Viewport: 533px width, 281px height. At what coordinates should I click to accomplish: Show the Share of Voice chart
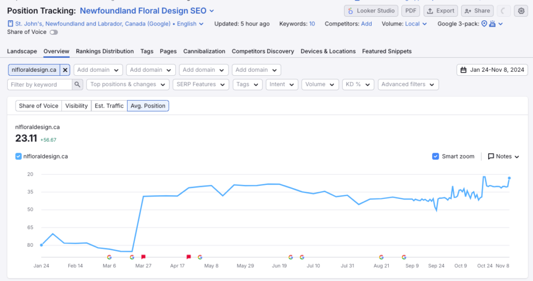coord(39,106)
